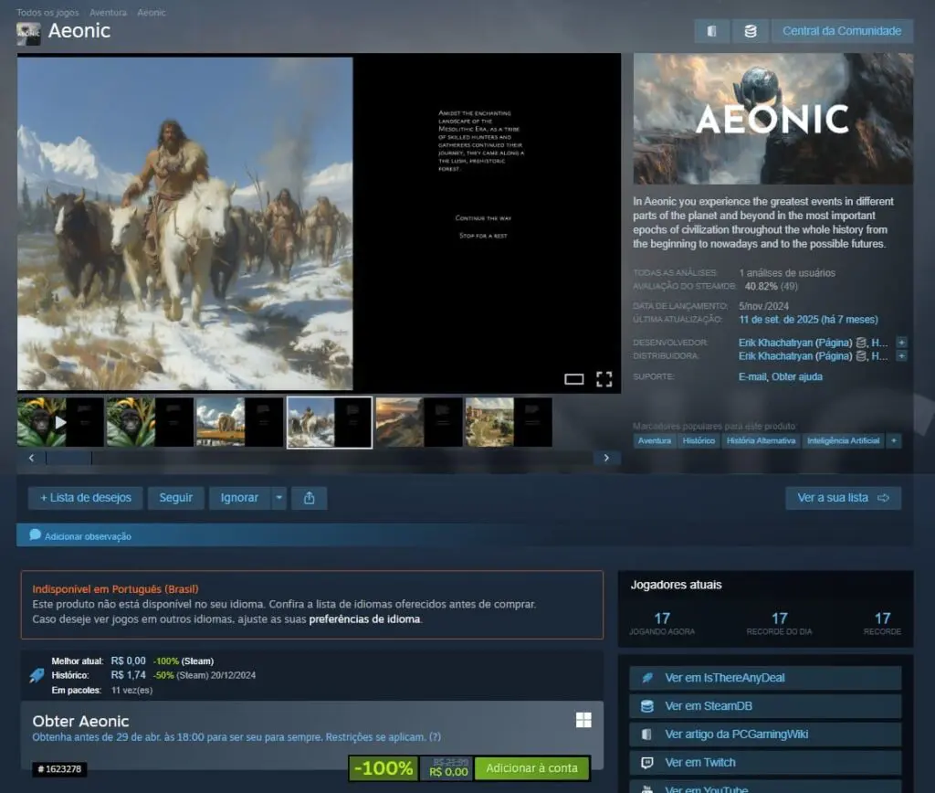Screen dimensions: 935x793
Task: Enter fullscreen mode for the screenshot
Action: 604,378
